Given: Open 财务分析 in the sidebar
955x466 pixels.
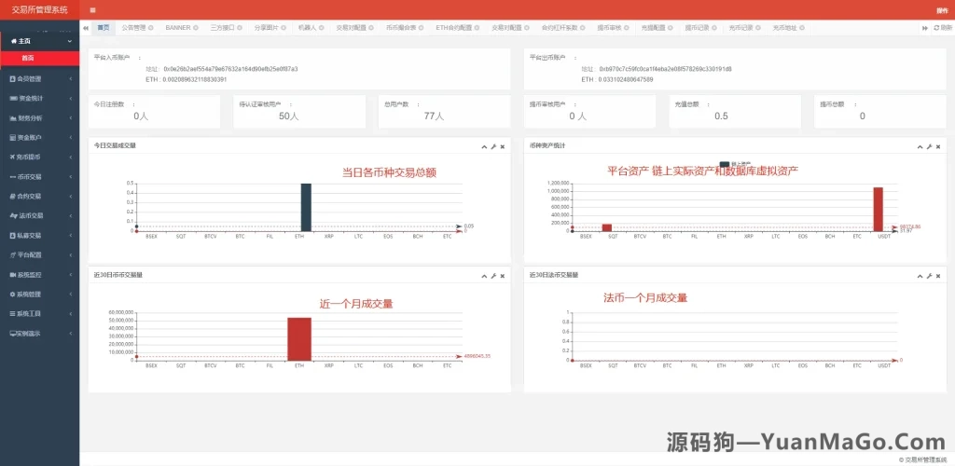Looking at the screenshot, I should pos(39,118).
